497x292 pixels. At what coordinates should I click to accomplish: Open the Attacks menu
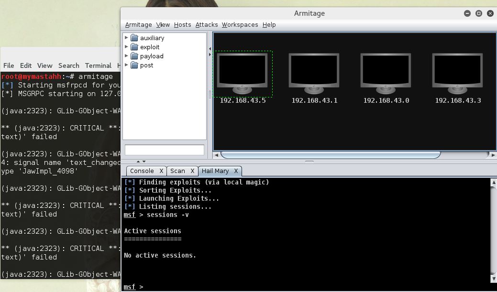[x=207, y=25]
